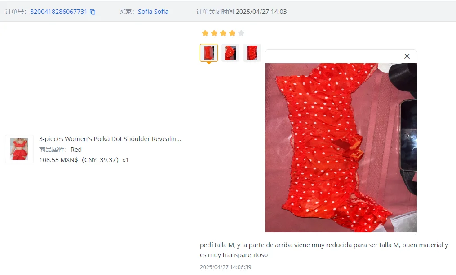Click the fifth gray rating star
Screen dimensions: 456x275
pos(241,33)
